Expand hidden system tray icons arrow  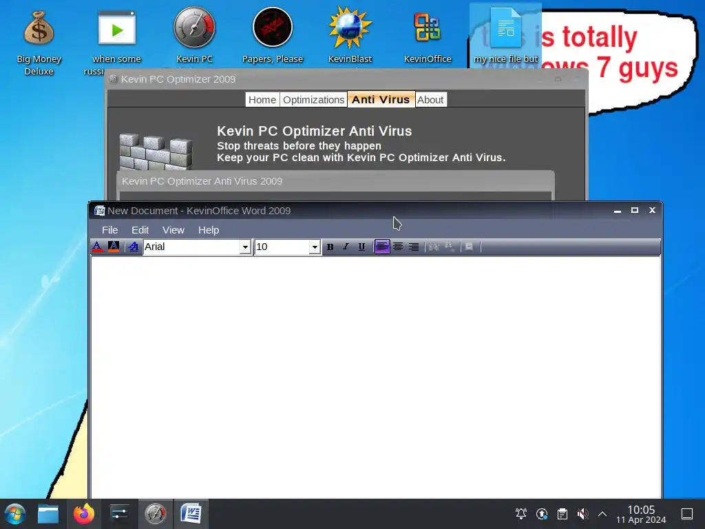pyautogui.click(x=602, y=514)
